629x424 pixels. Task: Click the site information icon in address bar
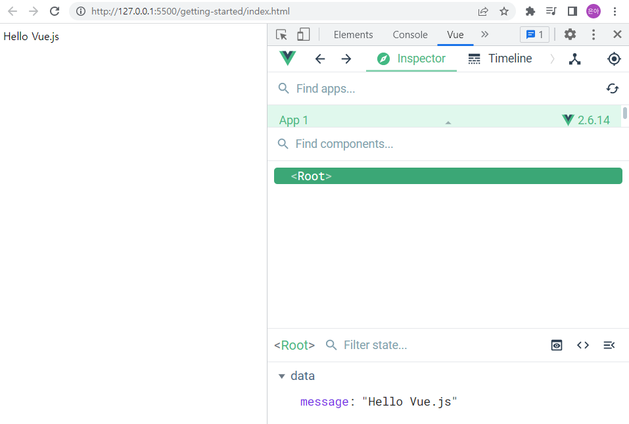[x=81, y=11]
